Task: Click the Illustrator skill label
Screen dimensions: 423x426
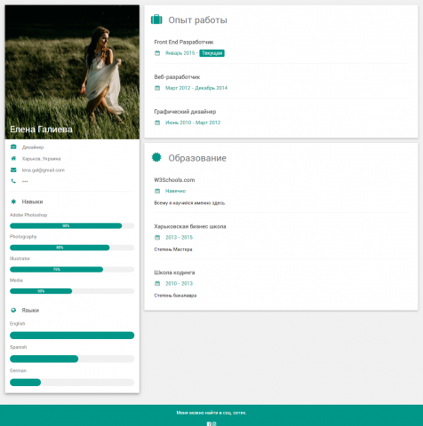Action: [x=20, y=258]
